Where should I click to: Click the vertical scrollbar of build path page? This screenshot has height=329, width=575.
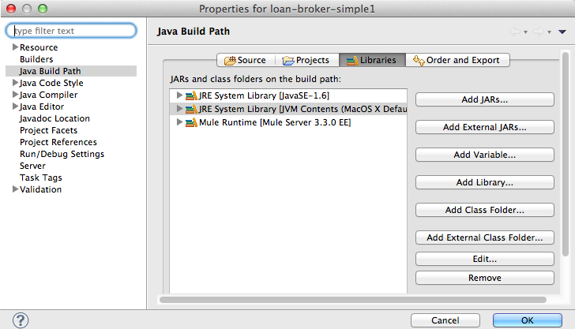pyautogui.click(x=566, y=154)
